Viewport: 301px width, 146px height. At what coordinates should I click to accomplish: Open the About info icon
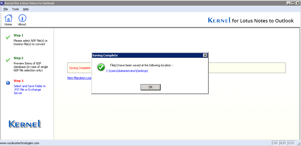(22, 18)
